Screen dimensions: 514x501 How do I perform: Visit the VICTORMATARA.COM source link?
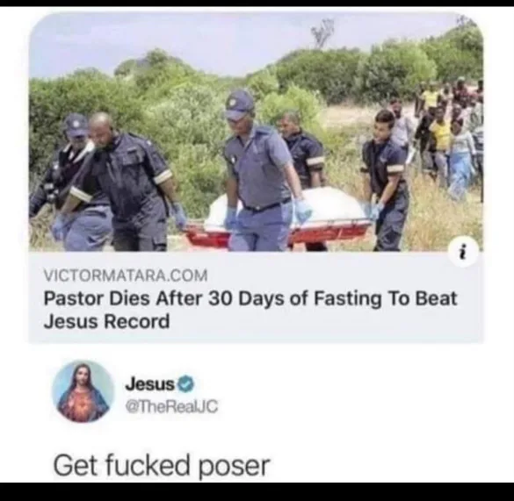click(x=126, y=276)
